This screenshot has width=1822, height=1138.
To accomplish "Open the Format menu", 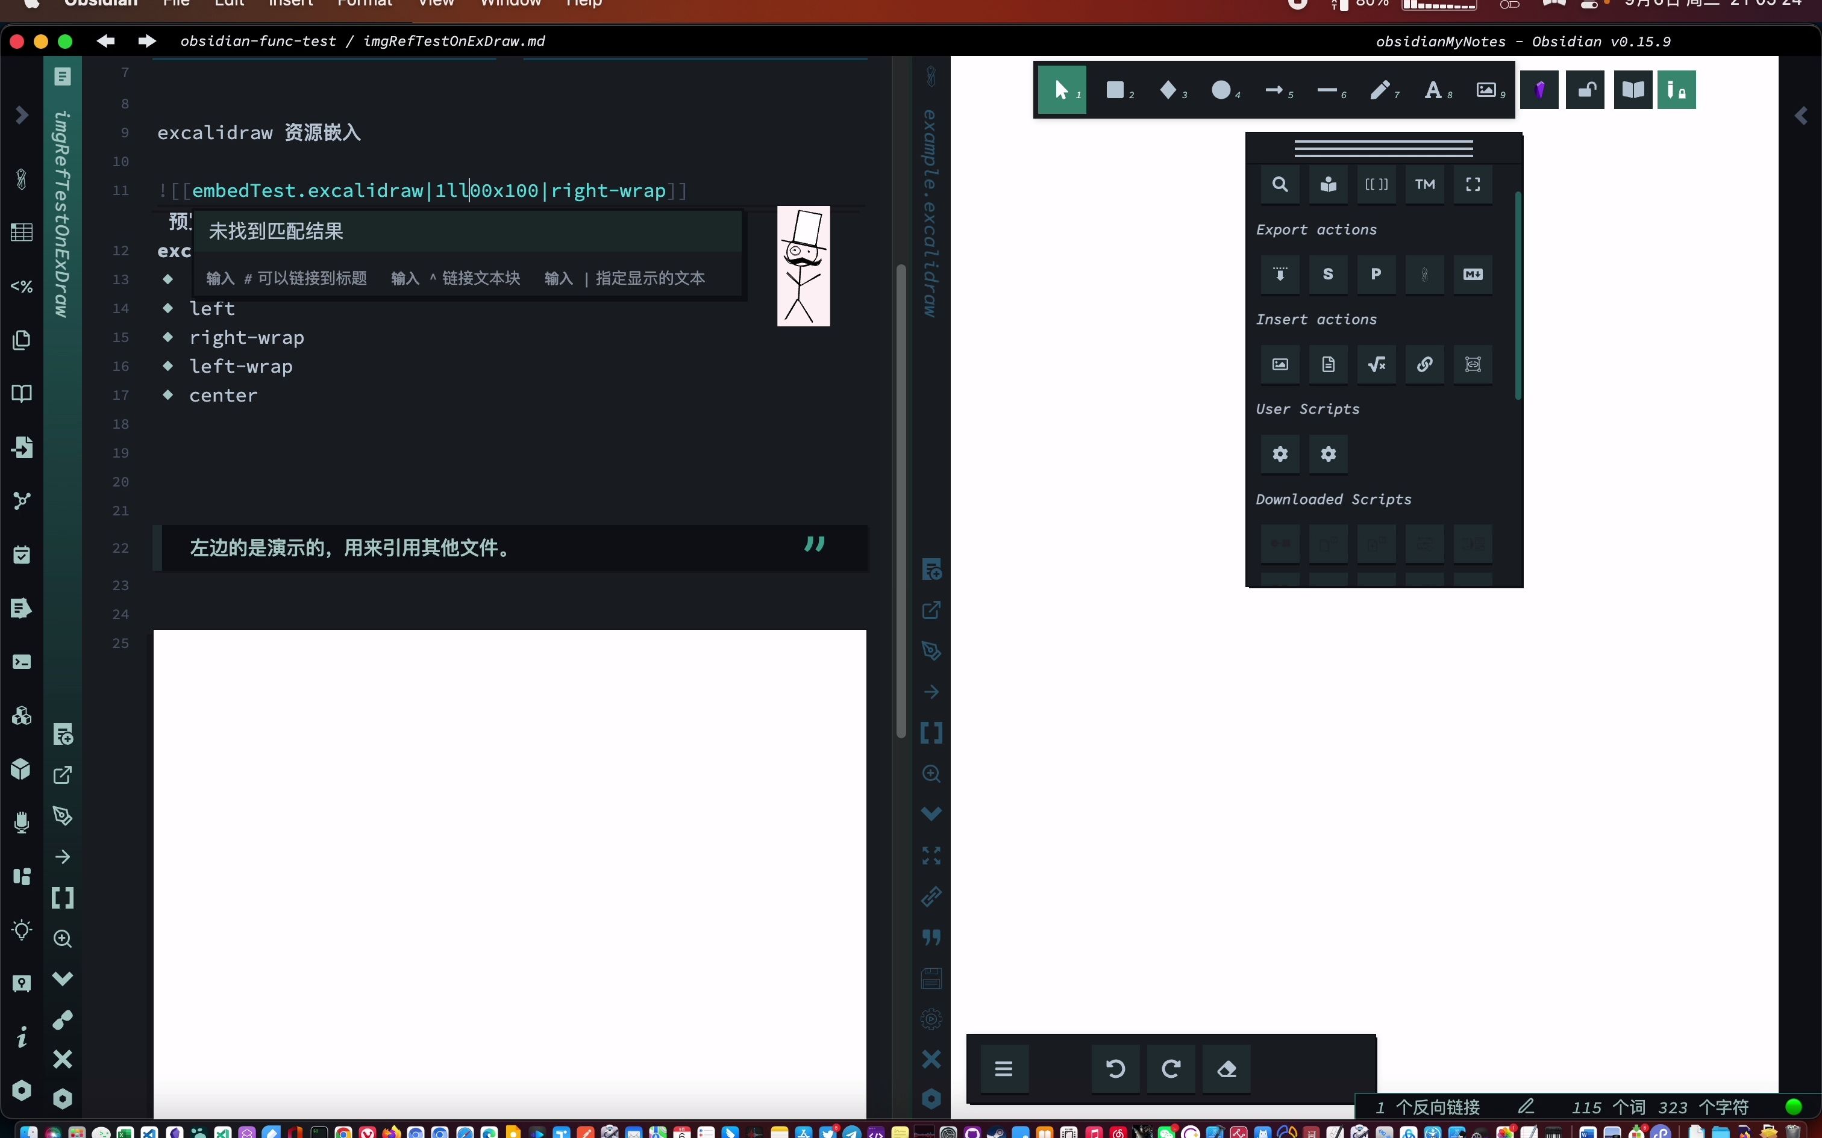I will pos(365,3).
